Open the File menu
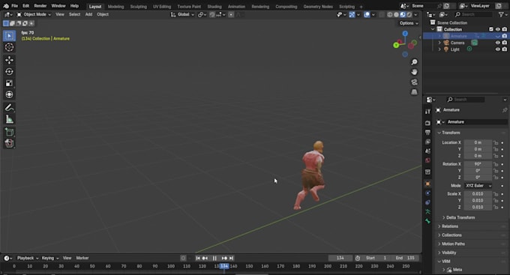This screenshot has width=510, height=275. pyautogui.click(x=15, y=6)
